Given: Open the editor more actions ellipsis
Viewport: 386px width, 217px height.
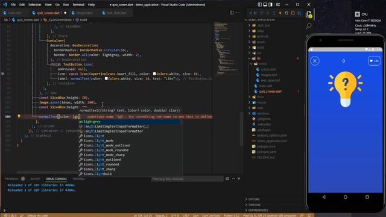Looking at the screenshot, I should pyautogui.click(x=238, y=13).
